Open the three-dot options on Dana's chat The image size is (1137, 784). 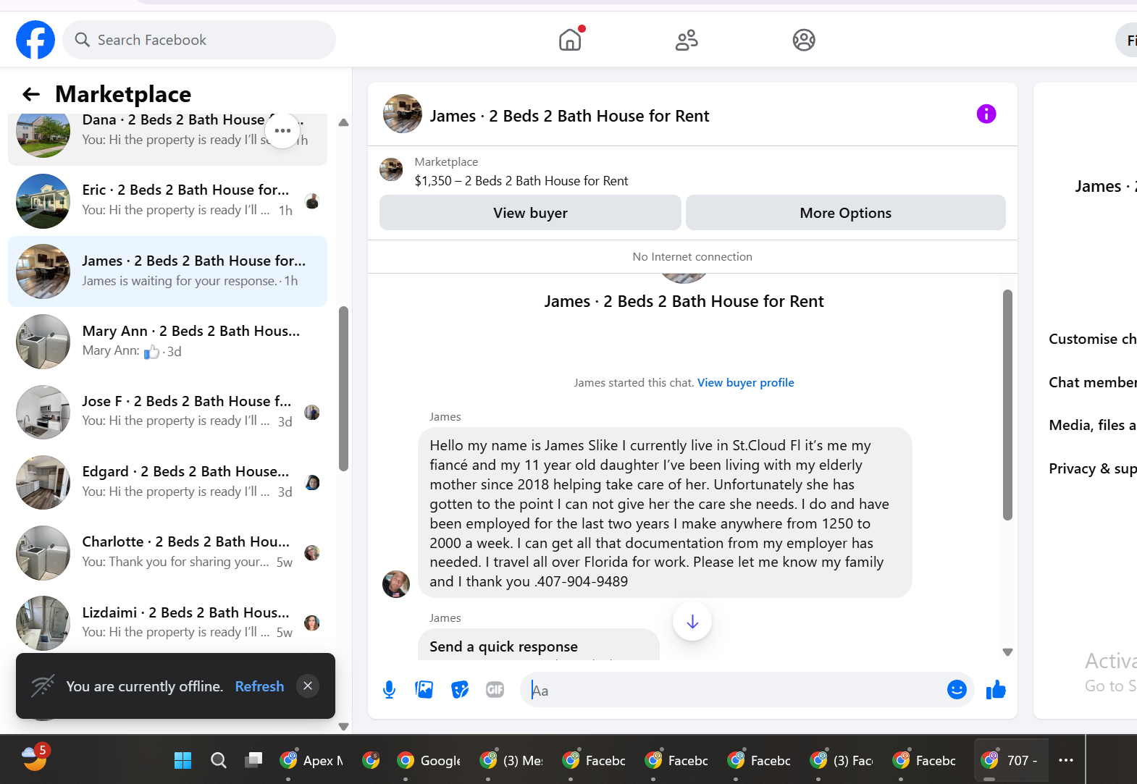(282, 131)
